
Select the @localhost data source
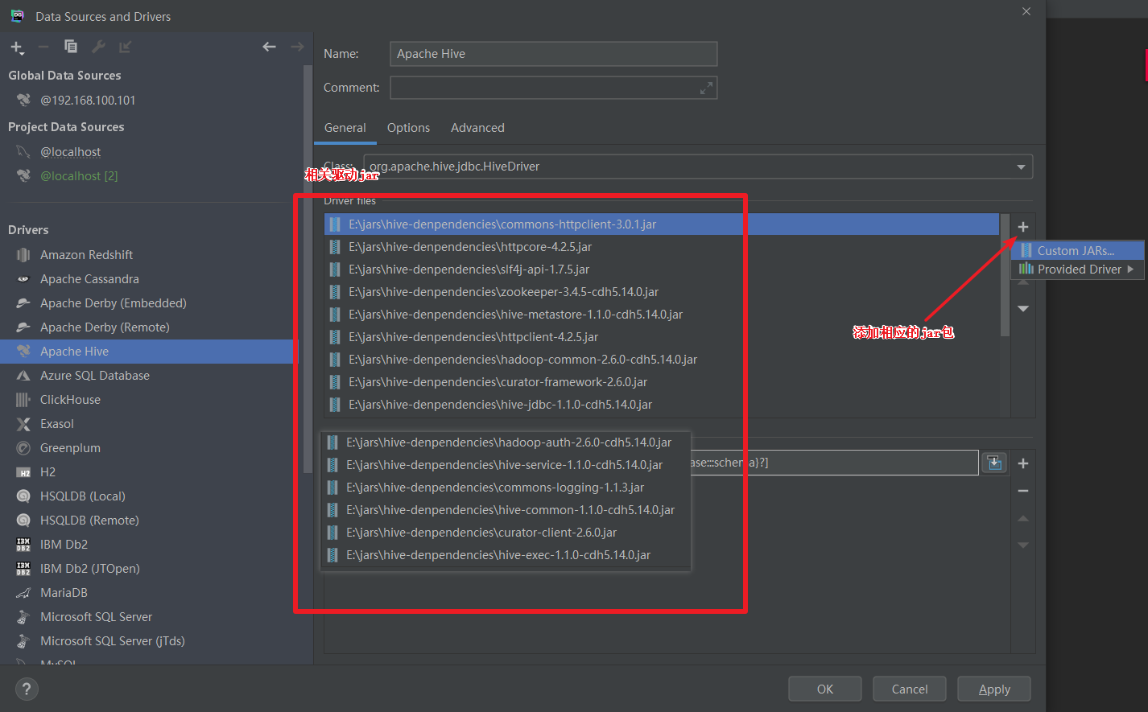coord(71,152)
